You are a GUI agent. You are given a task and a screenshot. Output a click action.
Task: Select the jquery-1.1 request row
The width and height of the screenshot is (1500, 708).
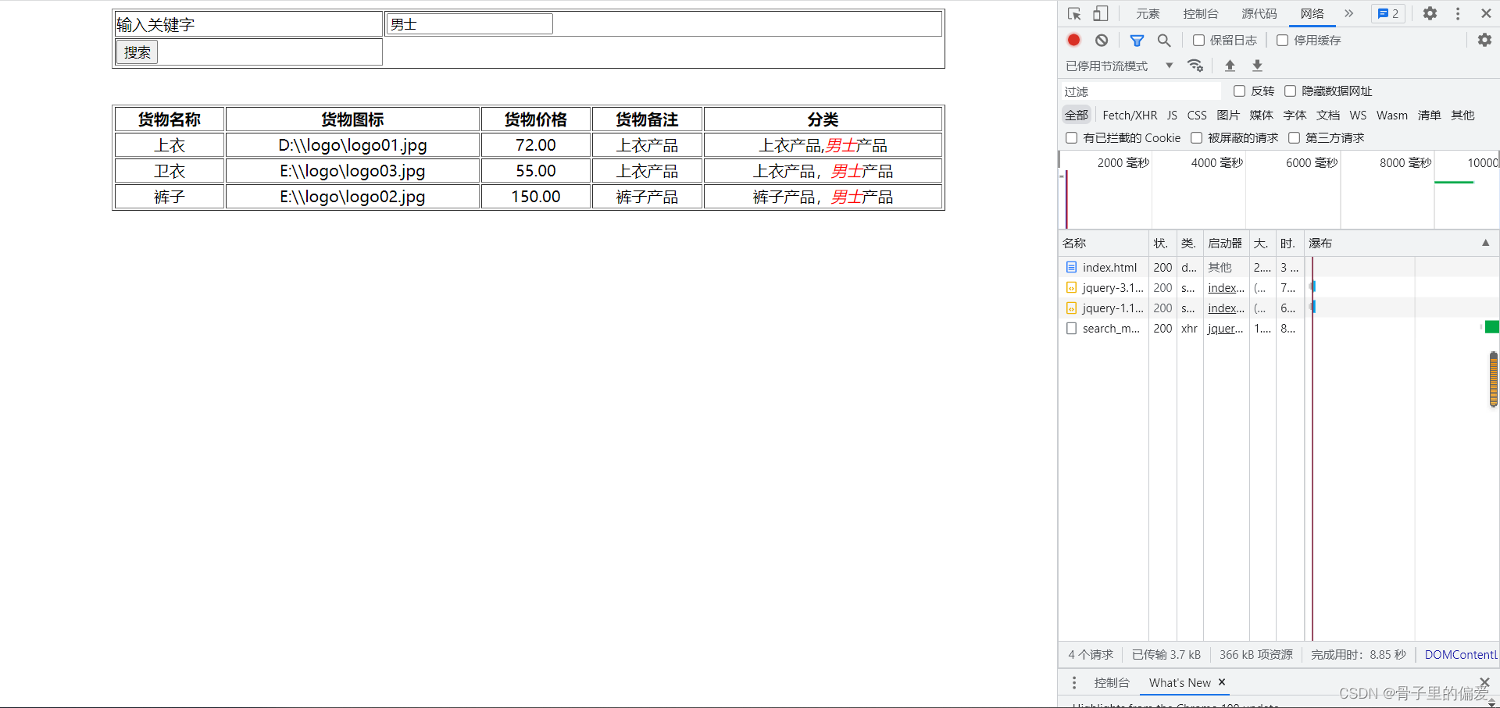[x=1279, y=308]
